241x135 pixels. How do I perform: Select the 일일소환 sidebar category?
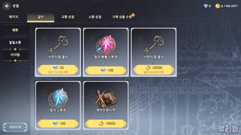point(15,42)
